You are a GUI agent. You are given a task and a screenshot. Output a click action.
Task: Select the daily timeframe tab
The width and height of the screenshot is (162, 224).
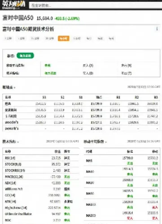pos(89,39)
